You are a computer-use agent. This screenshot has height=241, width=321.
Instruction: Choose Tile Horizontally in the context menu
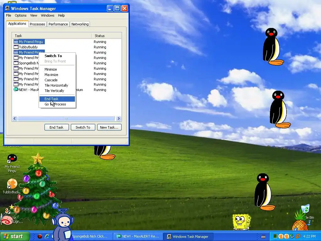56,85
